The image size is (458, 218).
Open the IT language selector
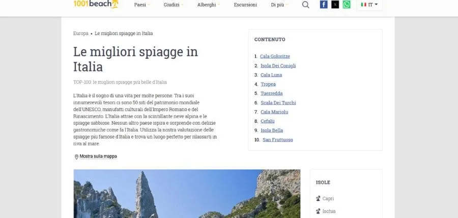[x=369, y=5]
